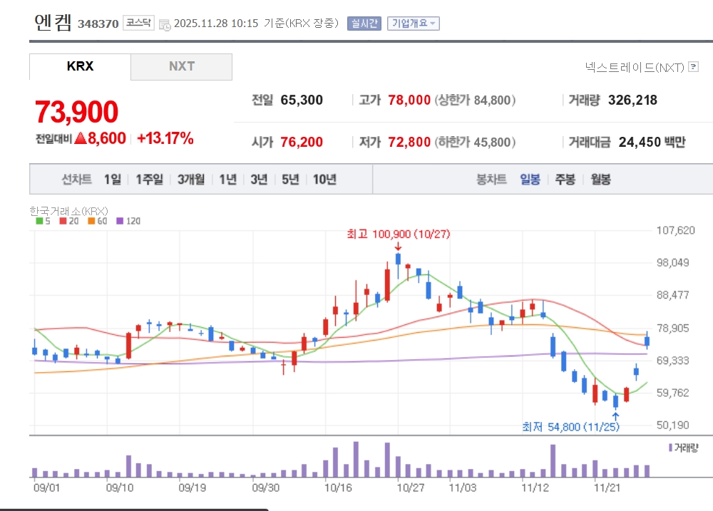Click the 11/21 date on the chart axis
713x511 pixels.
click(x=607, y=487)
